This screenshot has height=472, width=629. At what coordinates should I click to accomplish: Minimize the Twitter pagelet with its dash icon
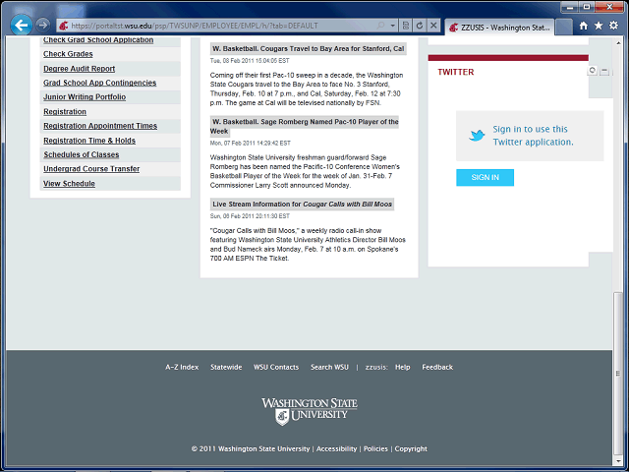pyautogui.click(x=604, y=71)
